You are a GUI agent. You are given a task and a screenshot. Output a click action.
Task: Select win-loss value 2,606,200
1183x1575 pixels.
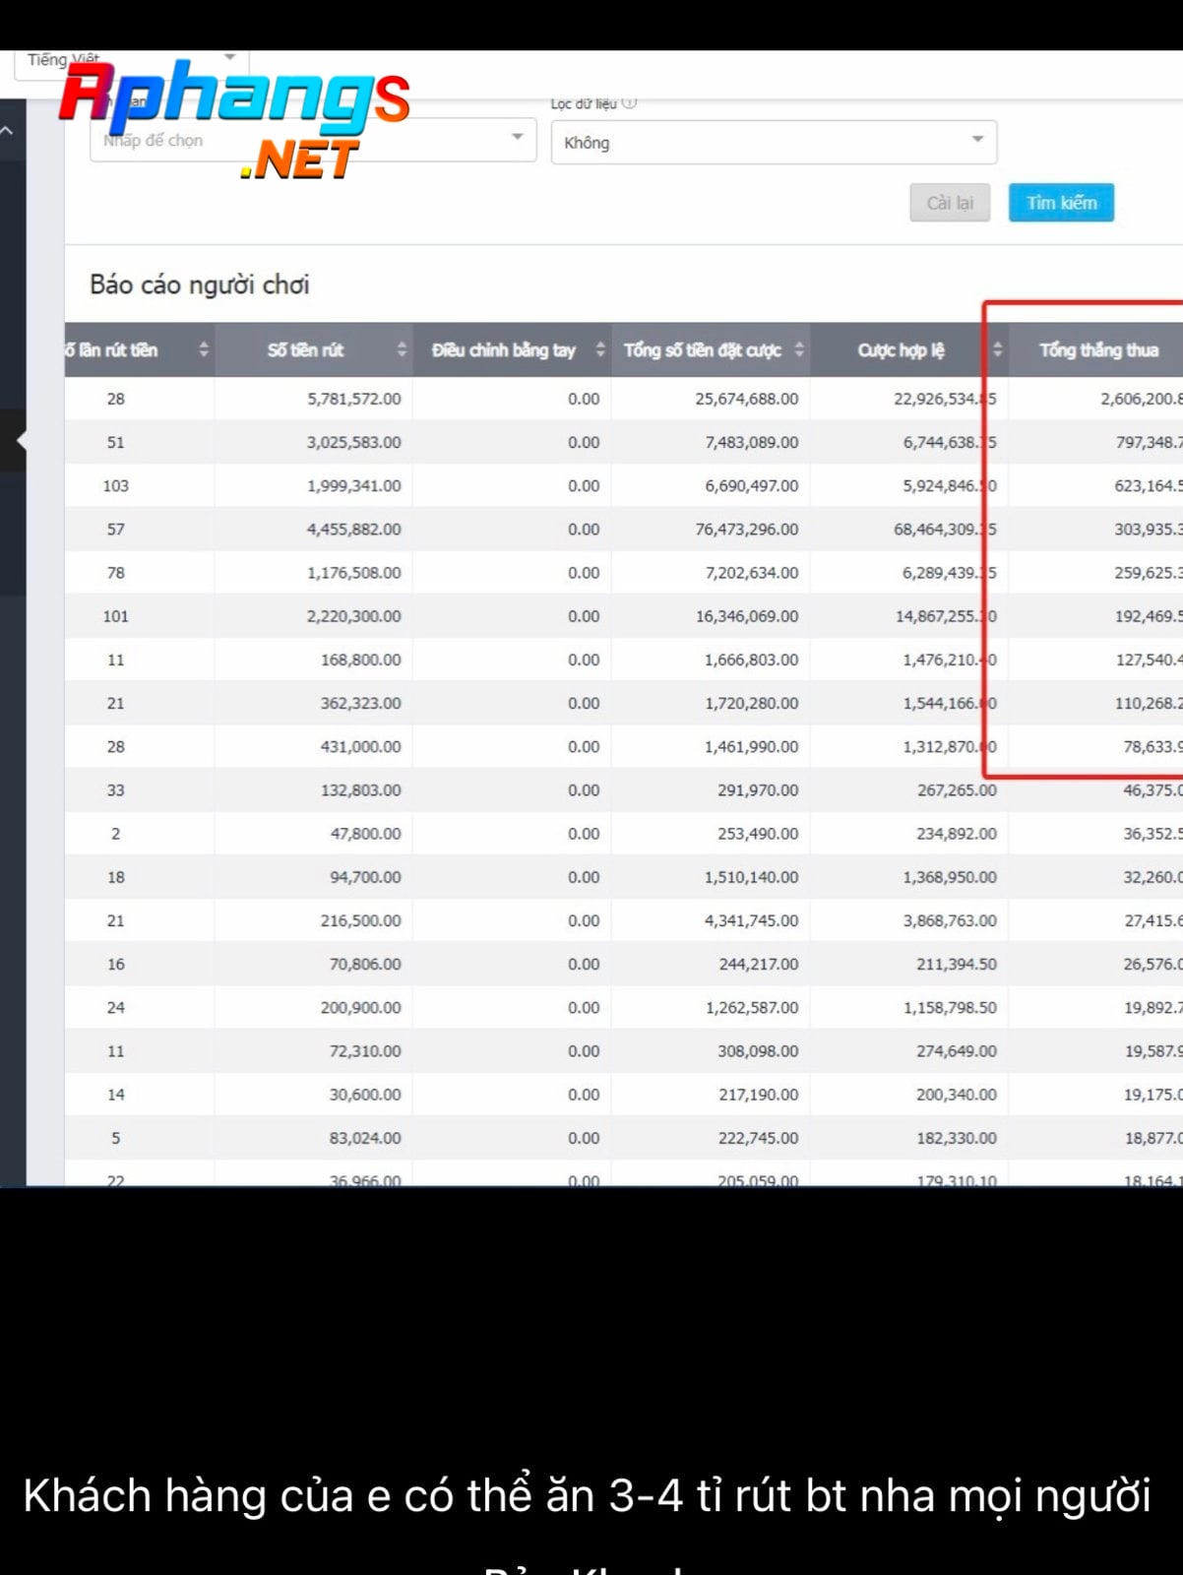[x=1142, y=399]
